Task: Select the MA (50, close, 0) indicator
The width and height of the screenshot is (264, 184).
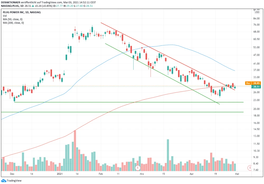Action: [13, 19]
